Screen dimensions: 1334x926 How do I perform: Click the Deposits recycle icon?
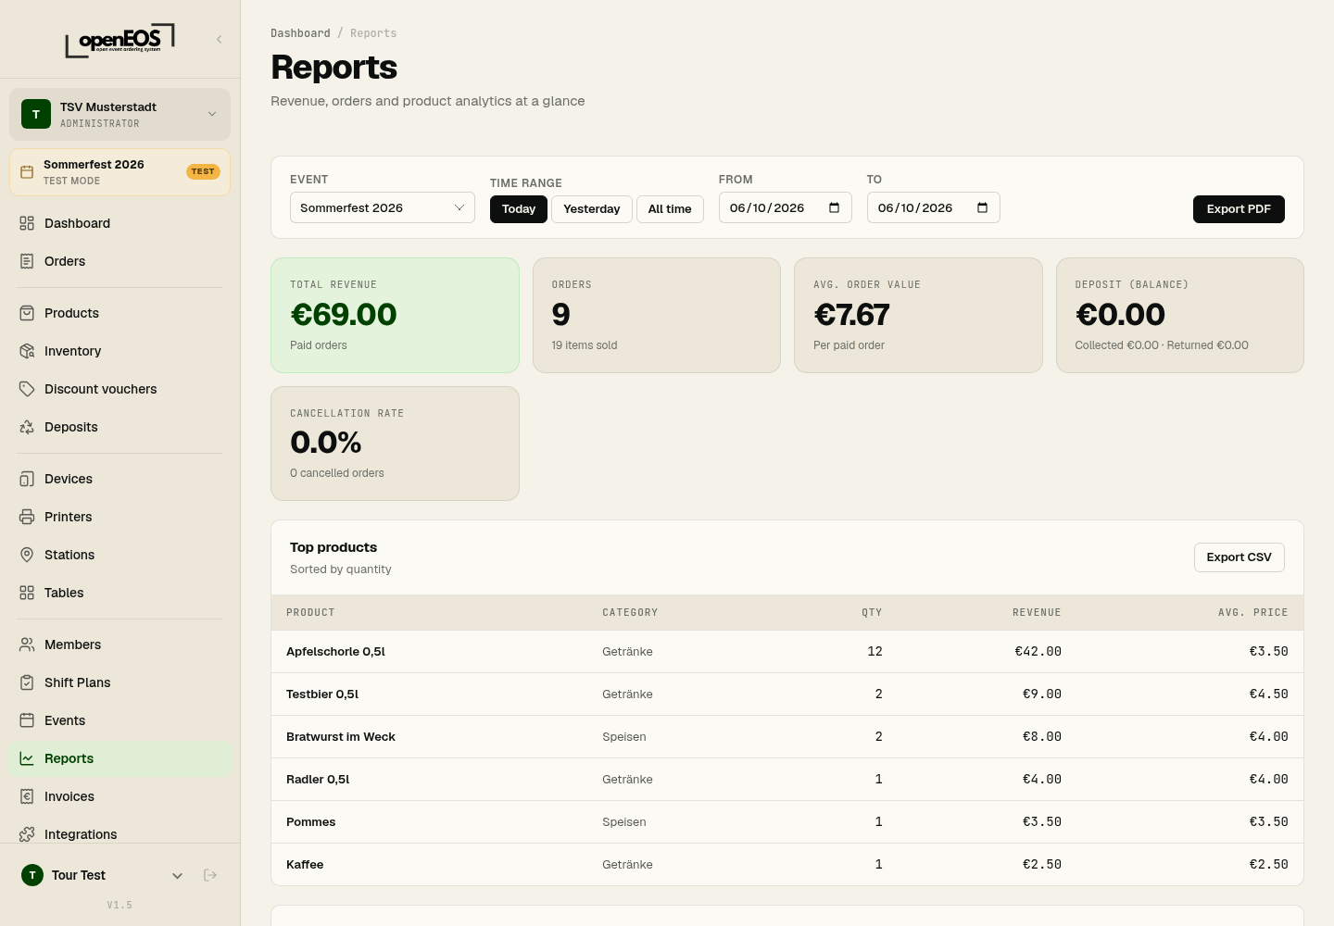pos(27,427)
